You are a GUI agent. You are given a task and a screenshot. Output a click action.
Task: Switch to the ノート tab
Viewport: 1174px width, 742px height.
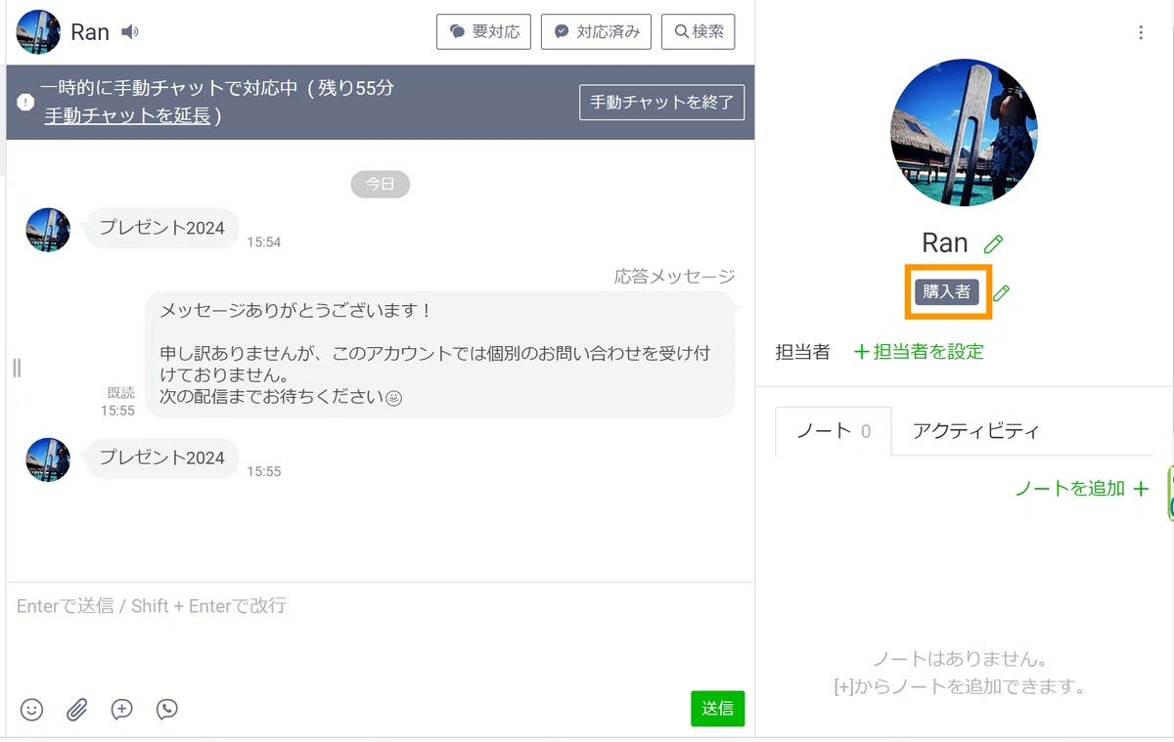[834, 431]
